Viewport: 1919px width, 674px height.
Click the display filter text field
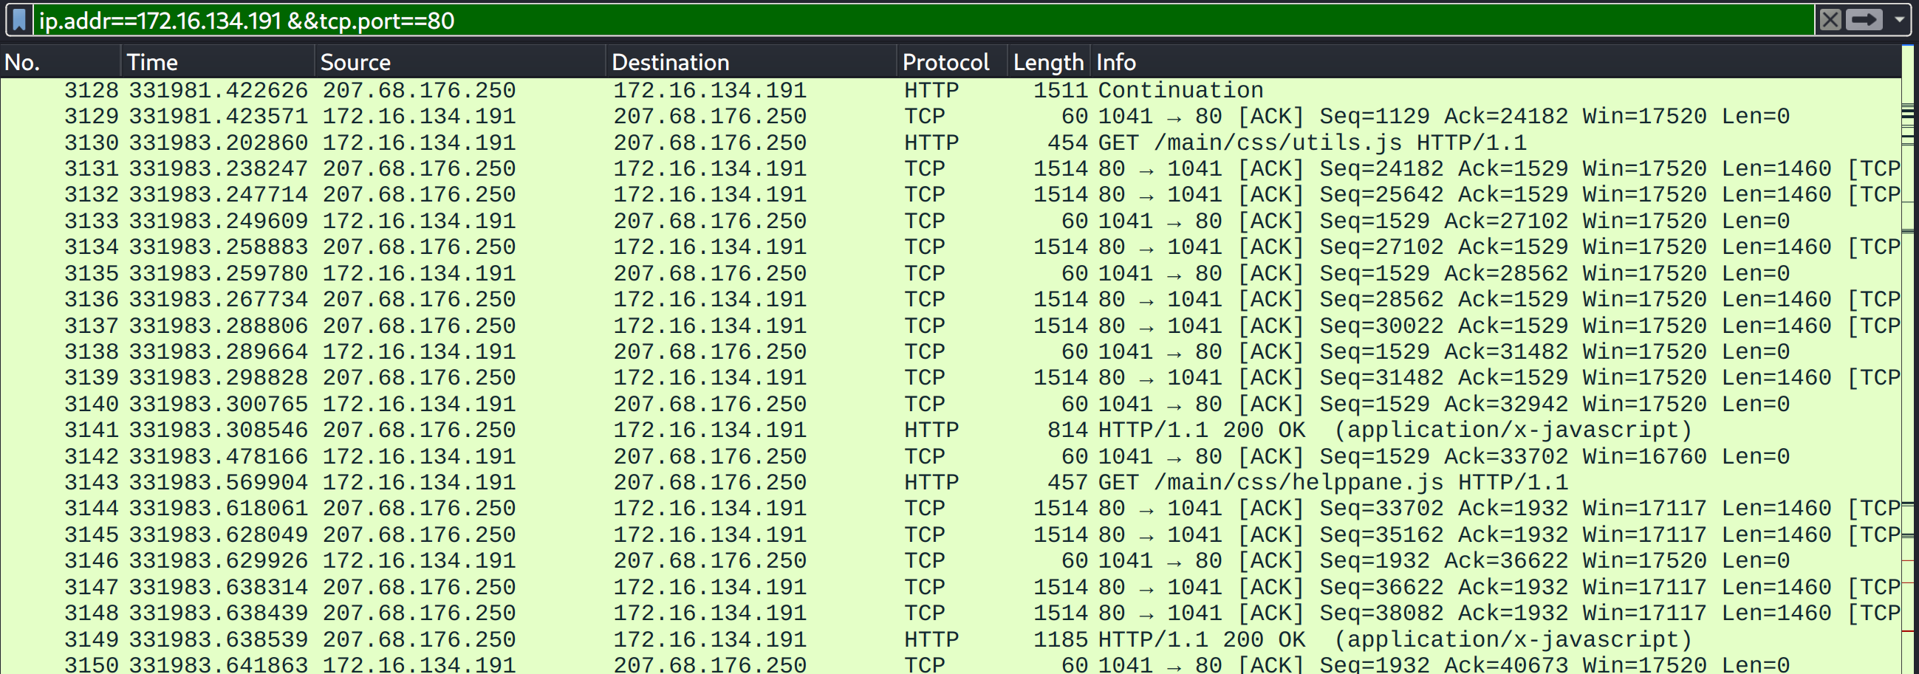pyautogui.click(x=923, y=20)
